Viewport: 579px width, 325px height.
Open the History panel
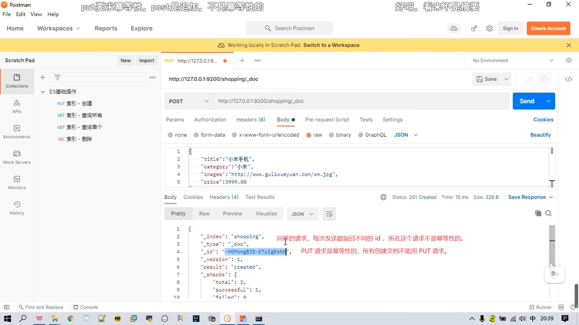pyautogui.click(x=17, y=208)
